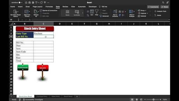Viewport: 179px width, 101px height.
Task: Click the Entry Type cell showing Purchase
Action: pyautogui.click(x=44, y=33)
